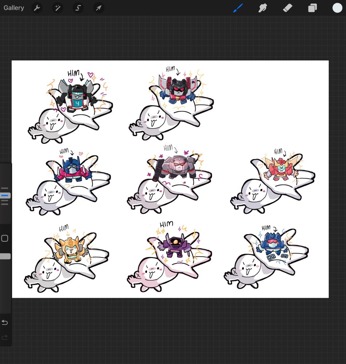
Task: Open the Actions wrench menu
Action: pyautogui.click(x=37, y=8)
